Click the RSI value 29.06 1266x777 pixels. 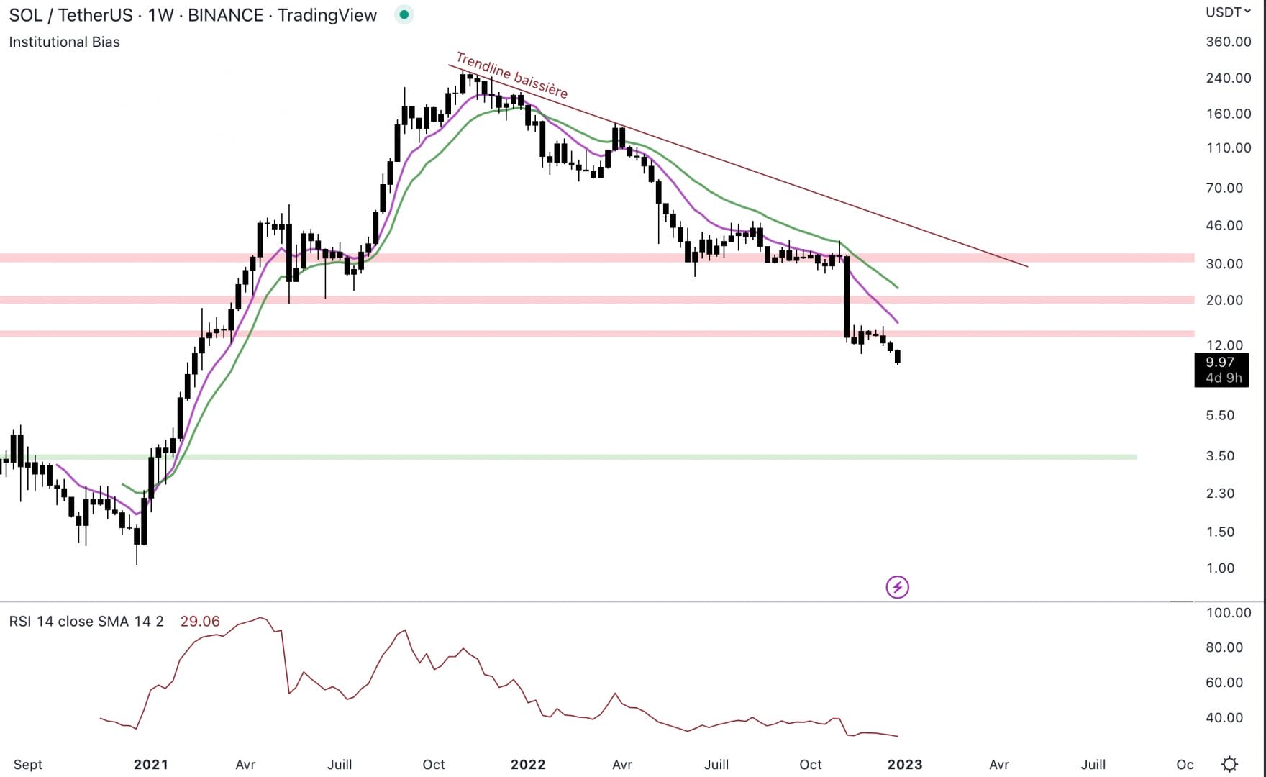click(200, 622)
